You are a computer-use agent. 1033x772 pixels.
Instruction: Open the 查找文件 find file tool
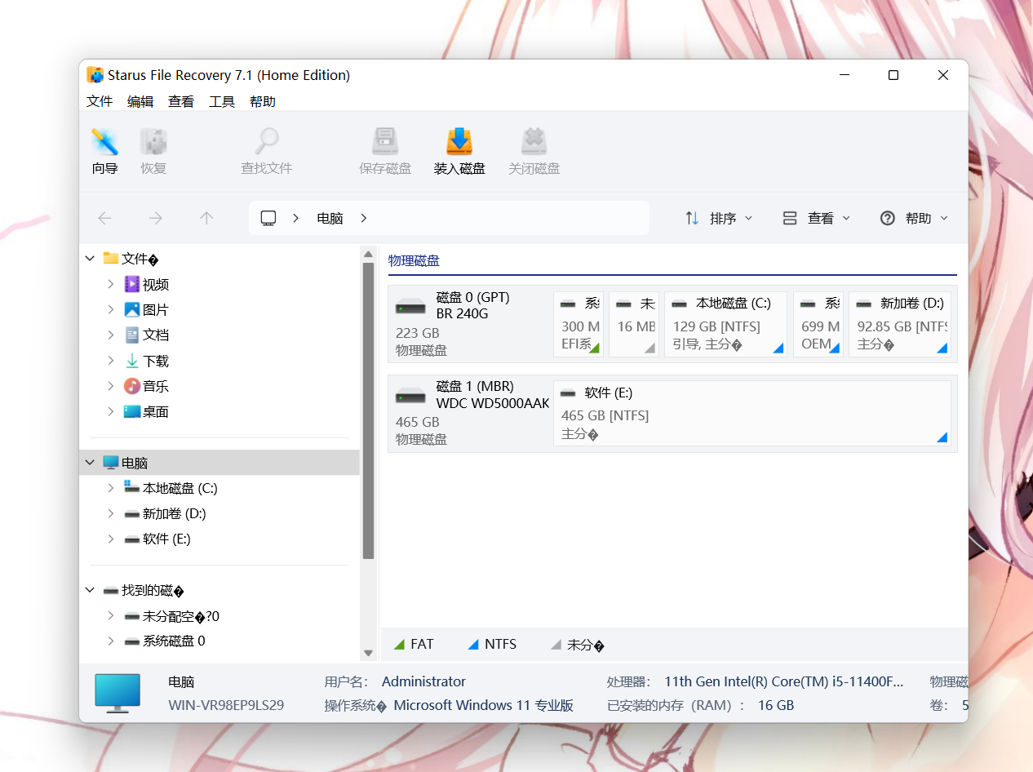click(266, 151)
